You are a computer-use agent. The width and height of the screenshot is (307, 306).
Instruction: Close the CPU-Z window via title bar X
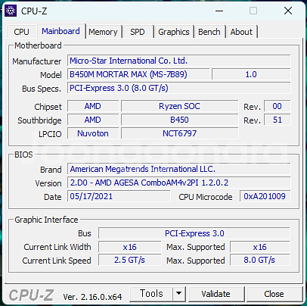[x=288, y=11]
